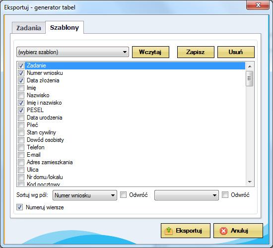Image resolution: width=273 pixels, height=248 pixels.
Task: Check the Dowód osobisty checkbox
Action: 21,140
